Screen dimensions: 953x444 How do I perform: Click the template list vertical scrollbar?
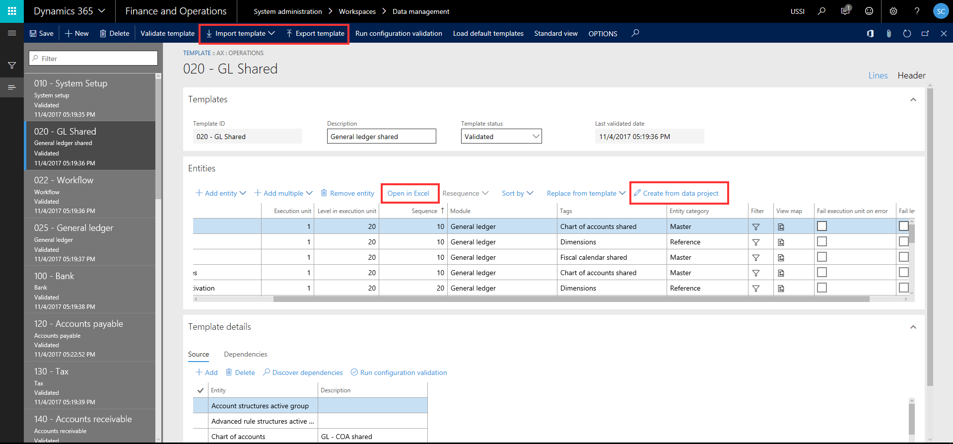158,139
